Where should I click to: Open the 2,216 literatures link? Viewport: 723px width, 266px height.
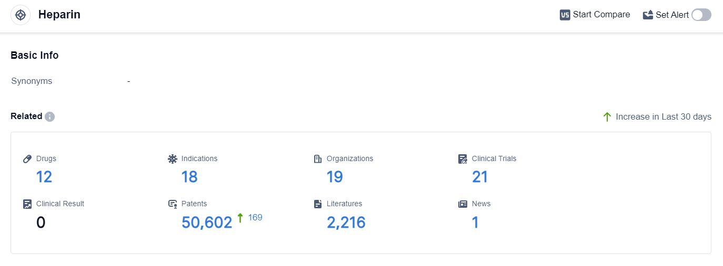click(346, 223)
